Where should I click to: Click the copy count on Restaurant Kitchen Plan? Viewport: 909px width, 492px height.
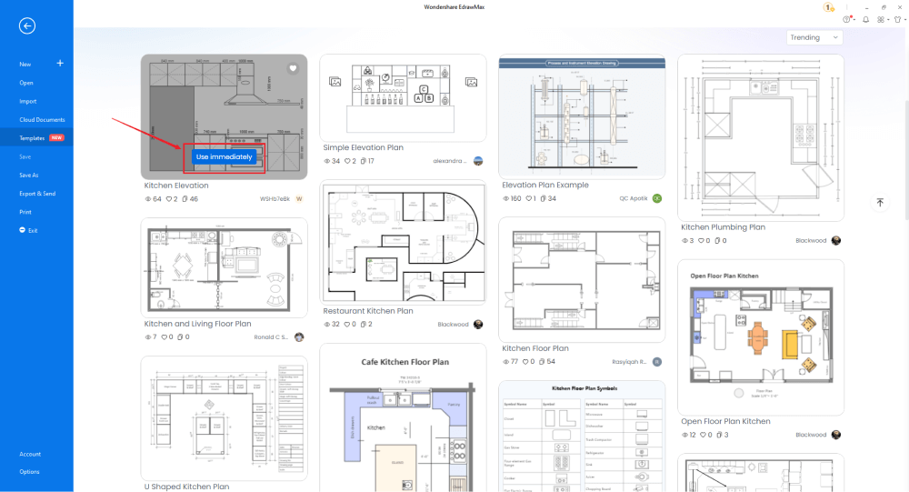click(x=366, y=325)
